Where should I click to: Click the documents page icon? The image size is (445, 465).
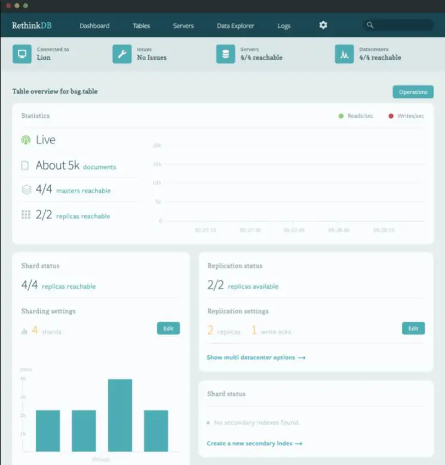coord(25,165)
